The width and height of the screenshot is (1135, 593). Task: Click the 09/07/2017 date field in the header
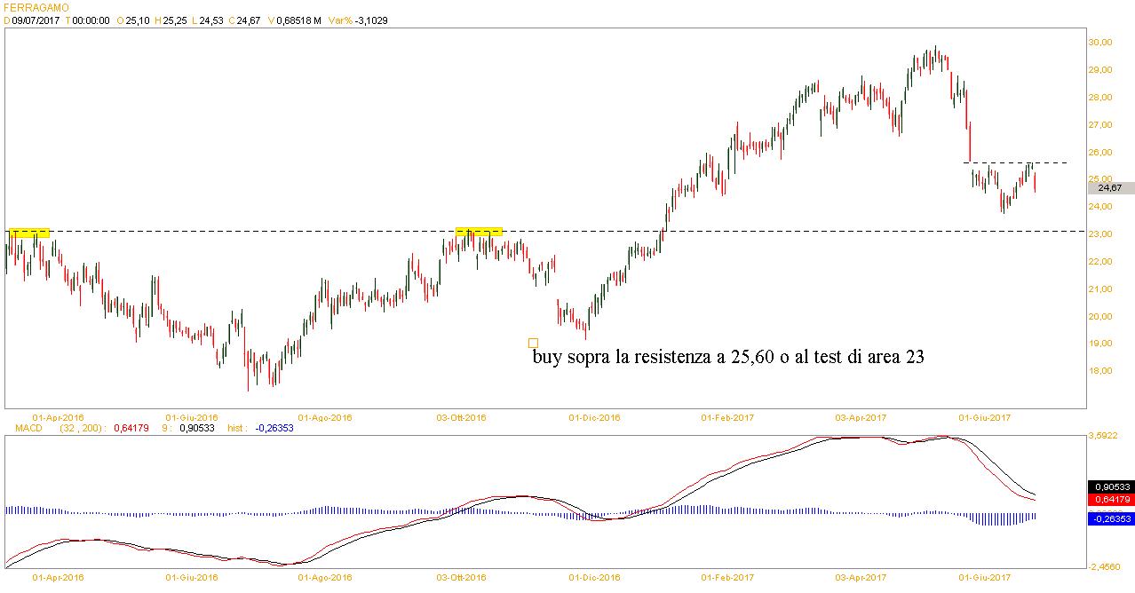tap(35, 20)
